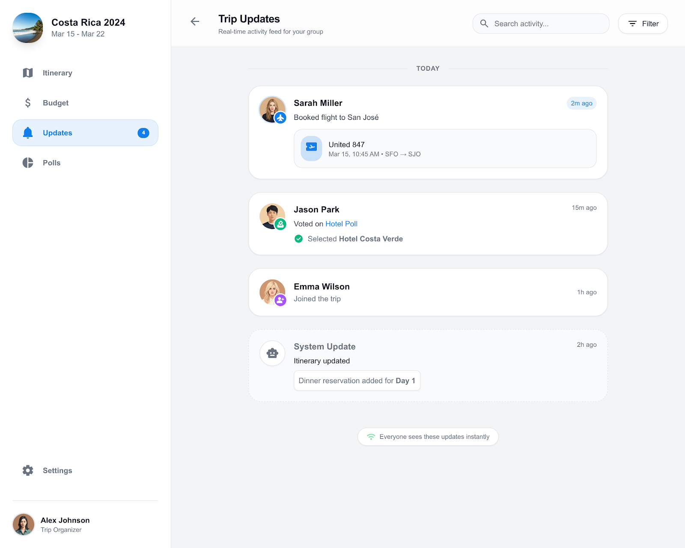Click the Polls pie chart icon
Screen dimensions: 685x548
click(x=28, y=163)
